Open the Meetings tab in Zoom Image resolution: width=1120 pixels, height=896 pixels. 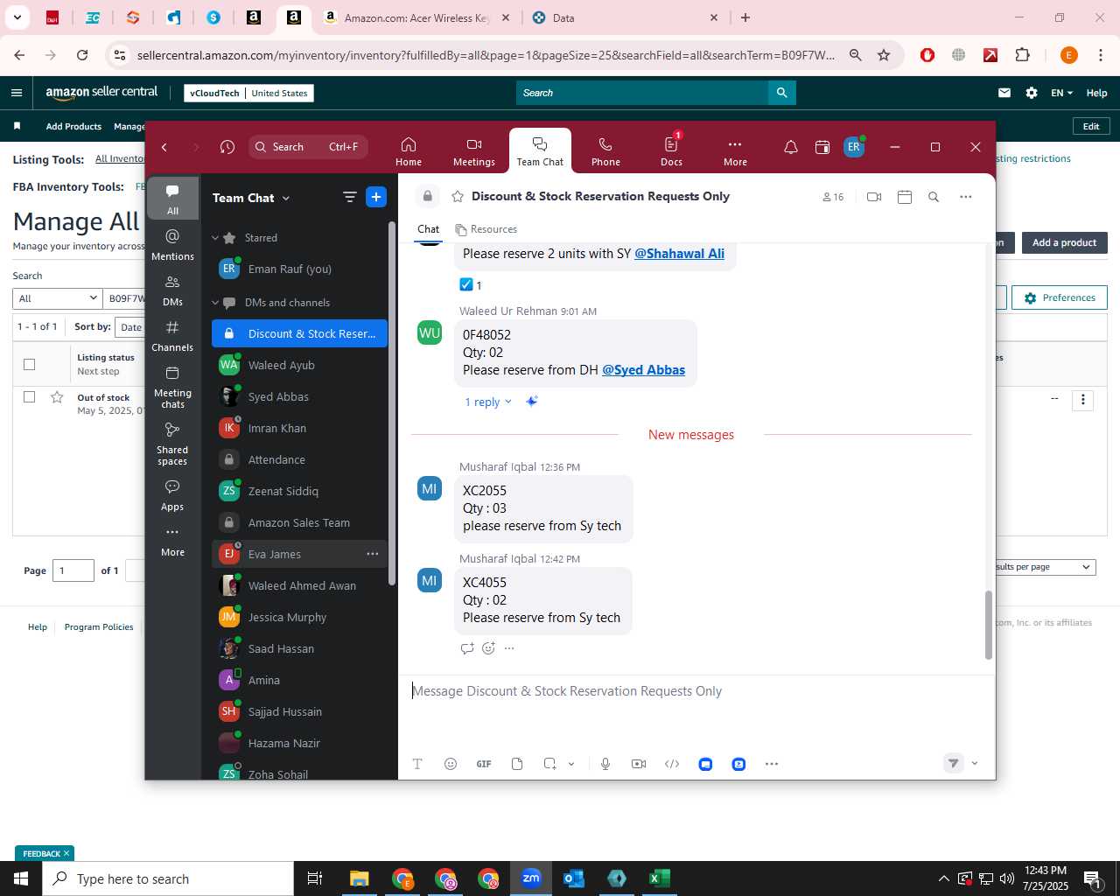[474, 151]
